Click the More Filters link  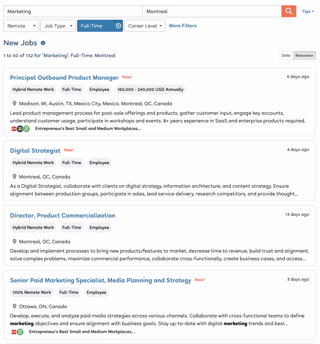point(183,26)
